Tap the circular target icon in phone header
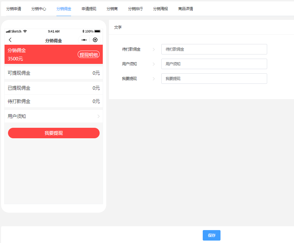Screen dimensions: 294x243 pos(95,40)
